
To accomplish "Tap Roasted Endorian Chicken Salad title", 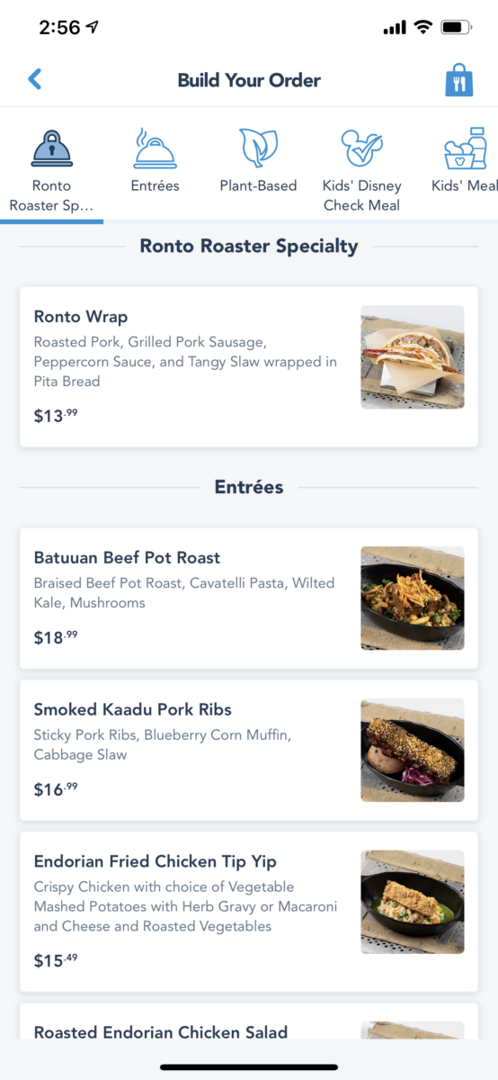I will tap(161, 1032).
